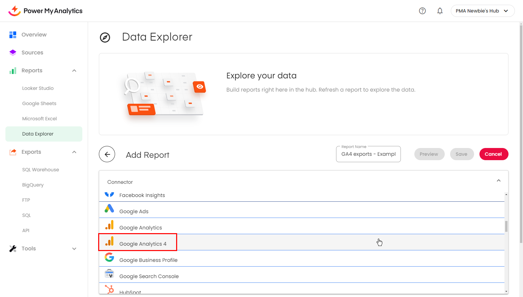Select Google Analytics 4 connector
This screenshot has height=297, width=523.
click(143, 244)
